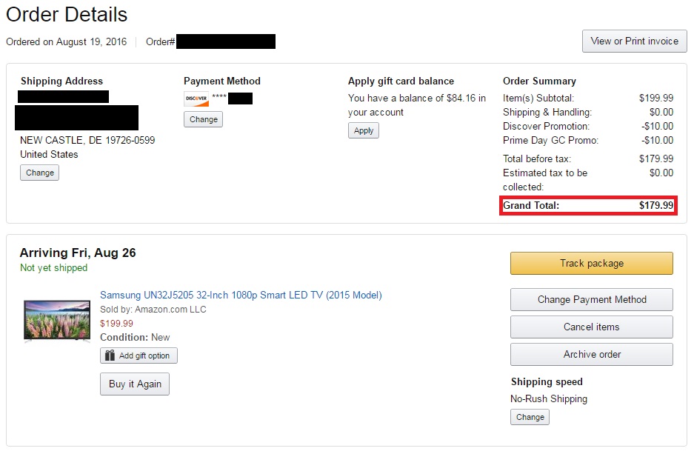Archive this order
Viewport: 694px width, 454px height.
(x=591, y=354)
